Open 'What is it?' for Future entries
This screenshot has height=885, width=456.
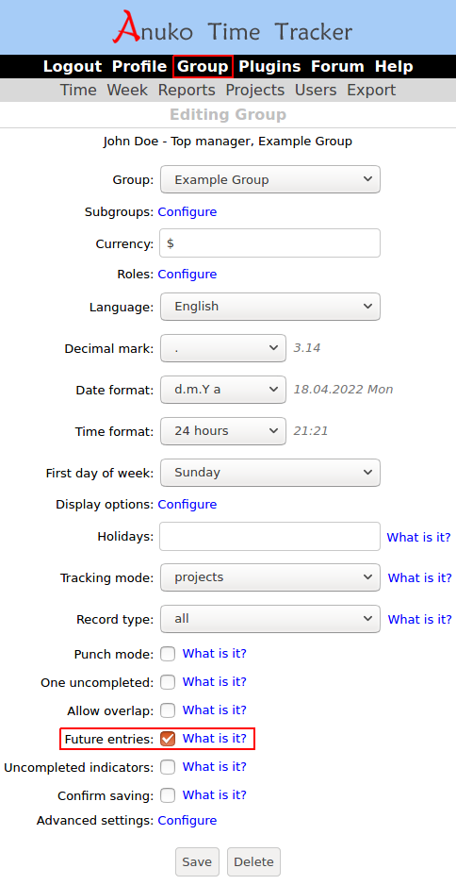pos(215,738)
